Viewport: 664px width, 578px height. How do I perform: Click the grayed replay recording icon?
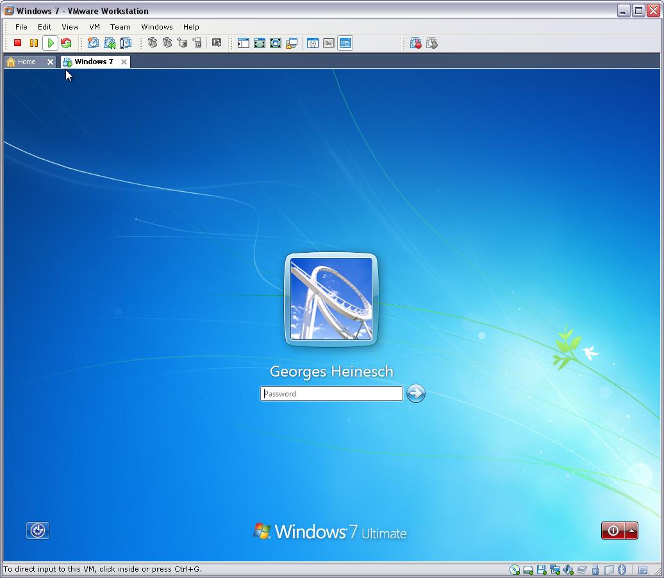[x=432, y=43]
